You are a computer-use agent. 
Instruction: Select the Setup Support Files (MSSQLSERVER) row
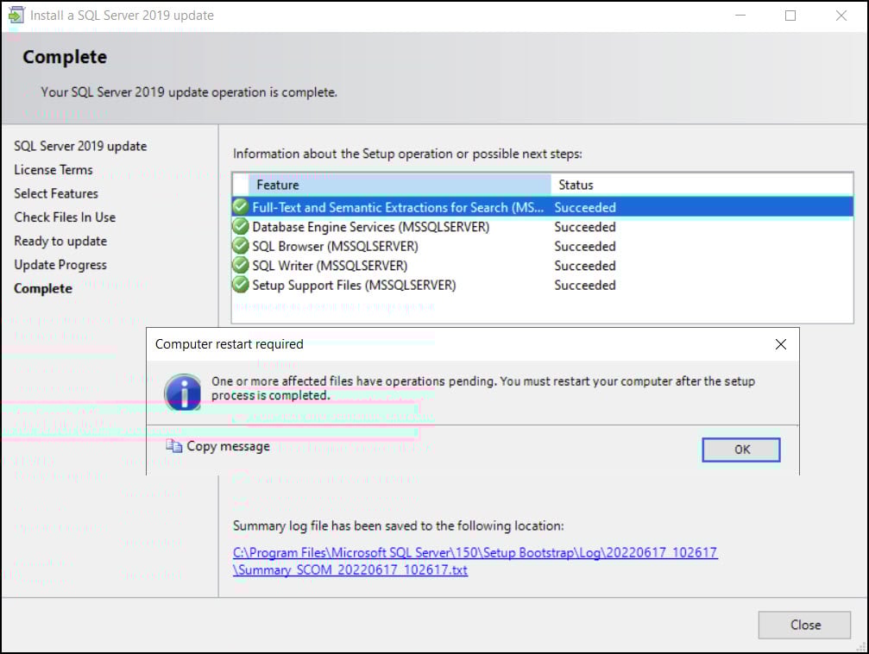(543, 285)
